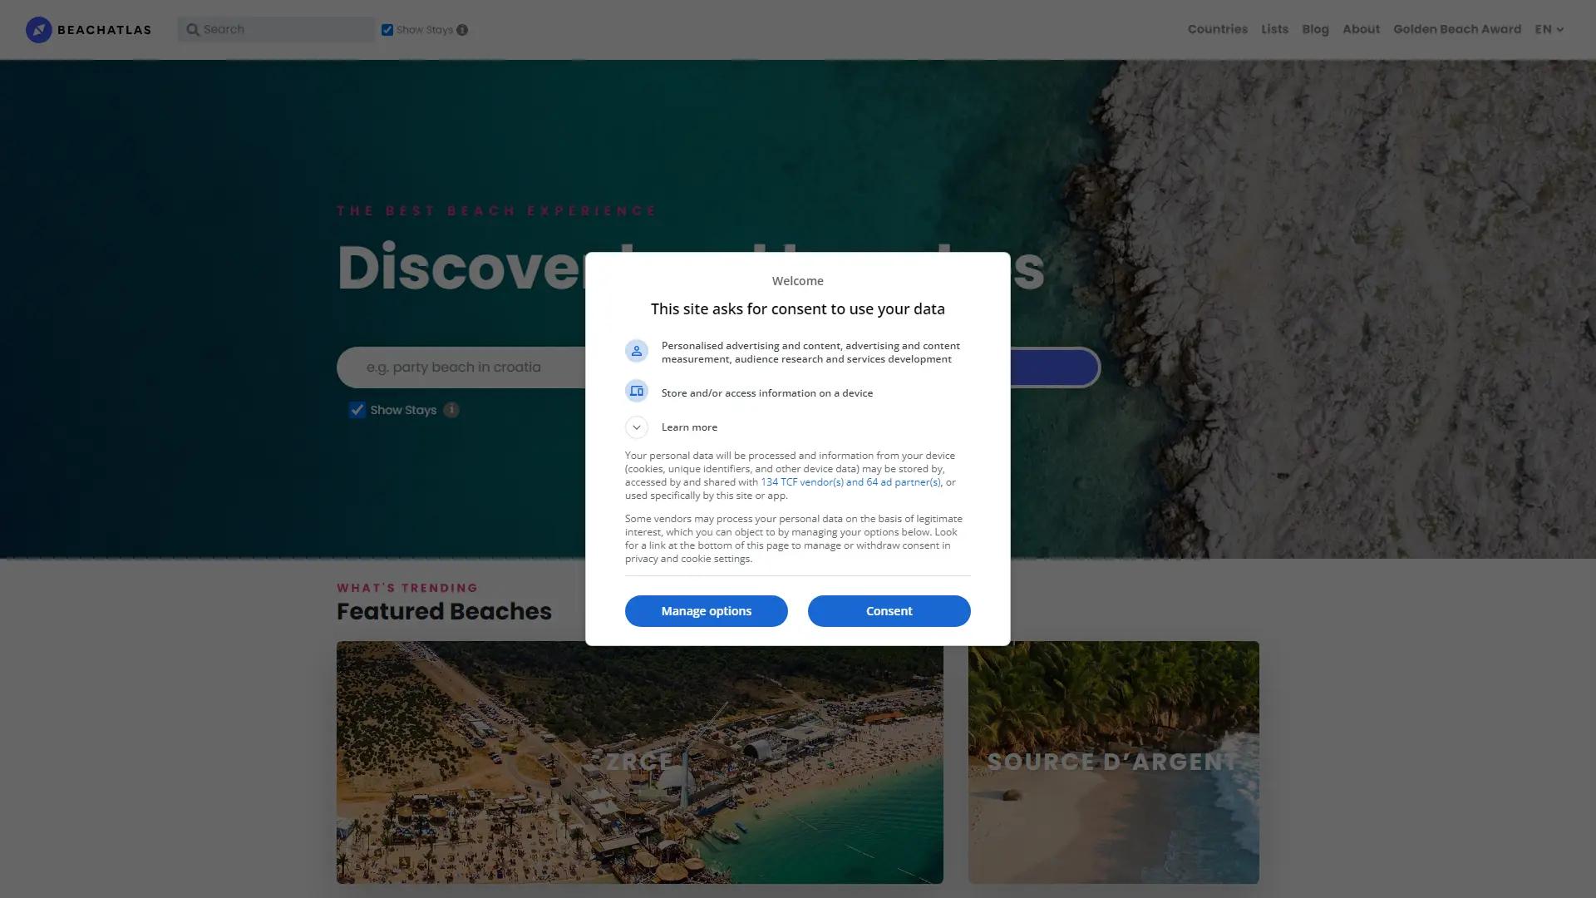The height and width of the screenshot is (898, 1596).
Task: Open the Golden Beach Award page
Action: 1457,29
